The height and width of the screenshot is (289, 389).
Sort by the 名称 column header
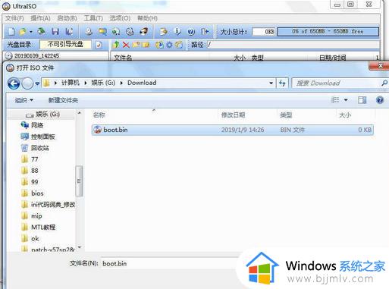point(99,115)
